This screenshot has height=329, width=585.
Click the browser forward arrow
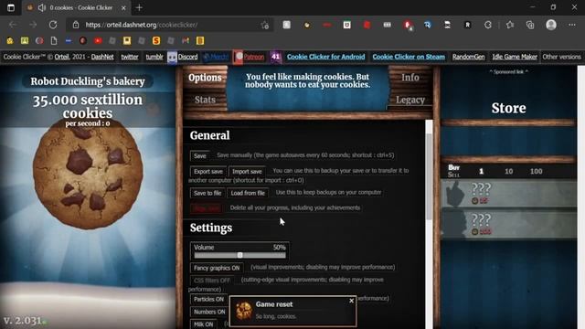(x=33, y=25)
